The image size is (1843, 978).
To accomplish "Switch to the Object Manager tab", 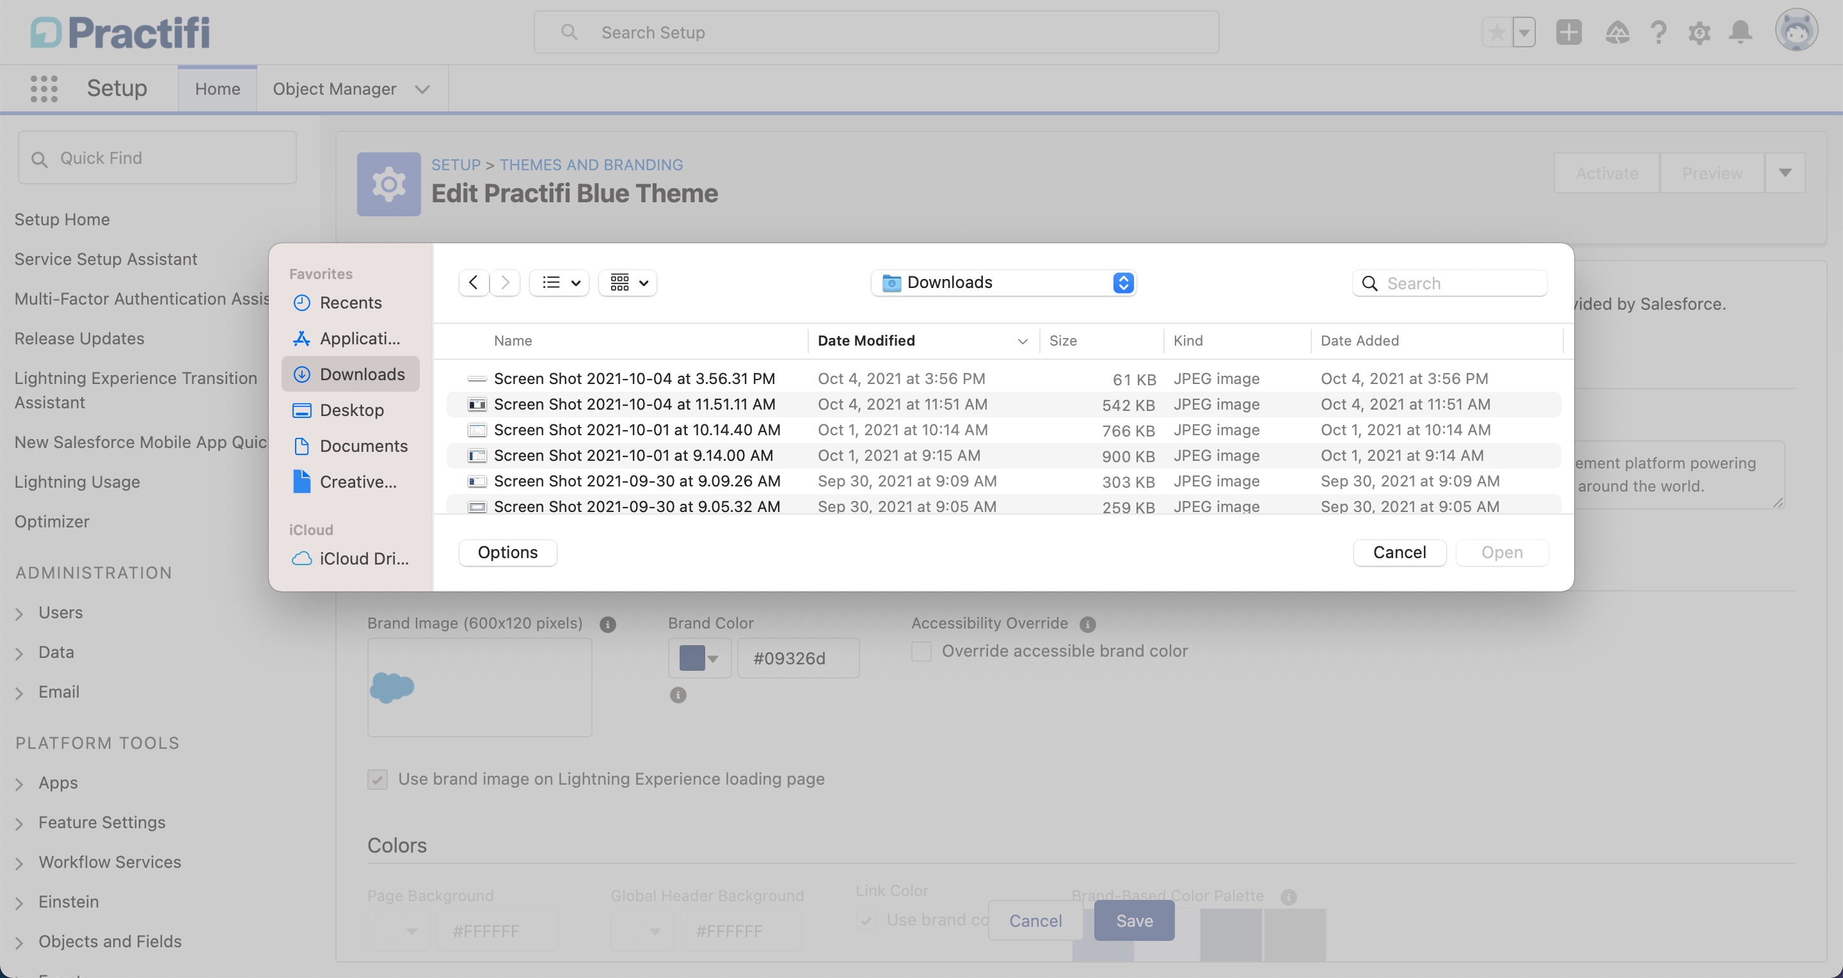I will click(334, 89).
